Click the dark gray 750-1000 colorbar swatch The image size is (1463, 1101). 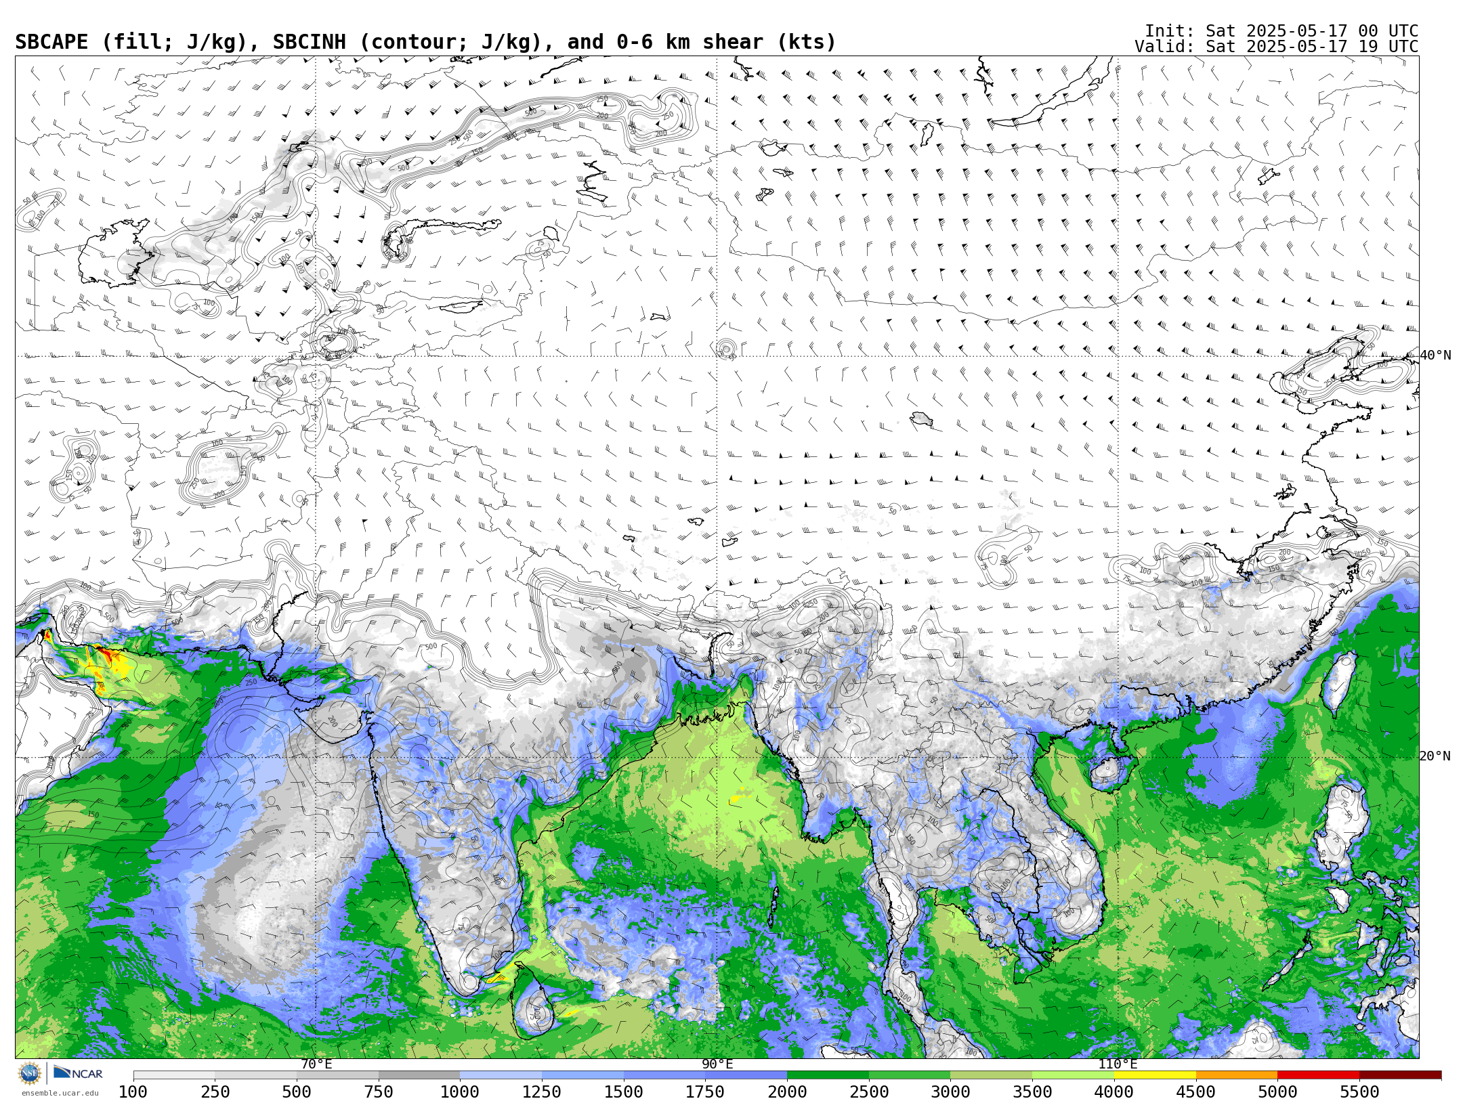click(419, 1075)
